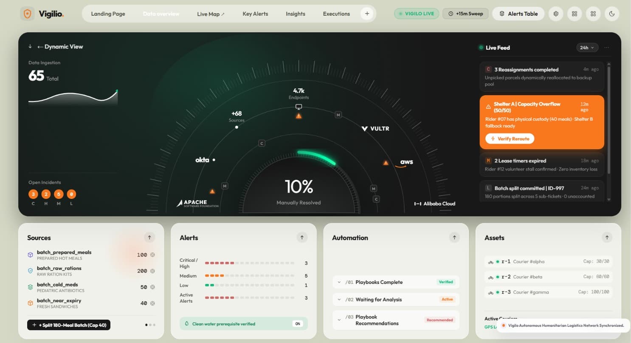Open settings gear for batch_cold_meds
Screen dimensions: 631x343
pos(152,287)
